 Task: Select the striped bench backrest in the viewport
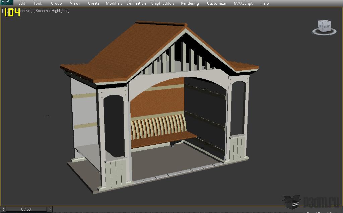click(x=158, y=126)
